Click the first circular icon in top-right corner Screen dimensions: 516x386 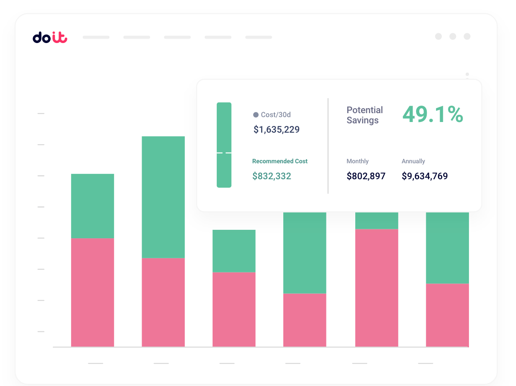[x=439, y=37]
